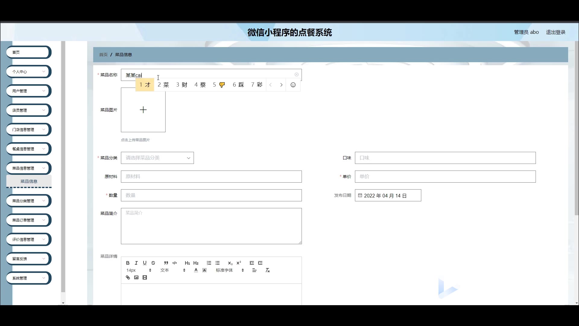Insert an image into the editor
This screenshot has height=326, width=579.
(136, 277)
